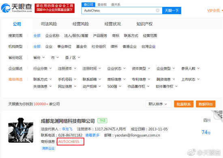Filter organization type by 基金会
Viewport: 223px width, 158px height.
(x=81, y=46)
